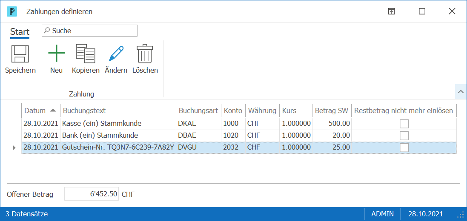The height and width of the screenshot is (221, 467).
Task: Focus the Suche search field
Action: pyautogui.click(x=90, y=30)
